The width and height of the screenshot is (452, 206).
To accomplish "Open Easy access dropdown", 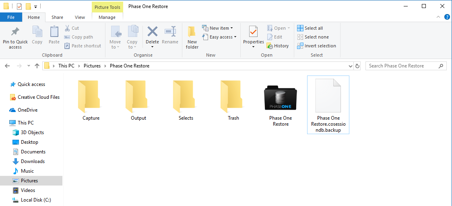I will (219, 37).
